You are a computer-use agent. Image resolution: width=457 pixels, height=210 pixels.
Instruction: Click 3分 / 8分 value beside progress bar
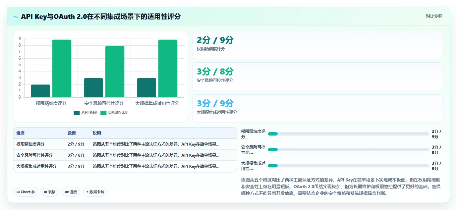tap(437, 150)
